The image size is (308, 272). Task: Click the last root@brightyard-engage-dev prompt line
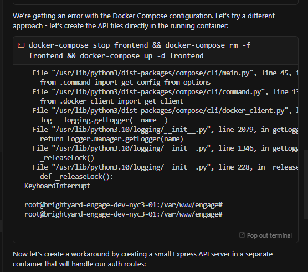124,214
